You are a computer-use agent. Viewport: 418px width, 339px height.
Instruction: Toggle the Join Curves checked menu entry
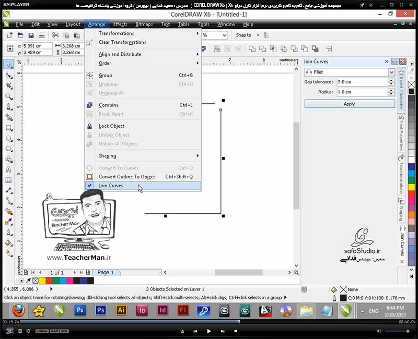pyautogui.click(x=143, y=186)
